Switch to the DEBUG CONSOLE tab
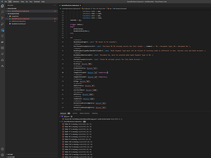Screen dimensions: 211x158 coord(84,113)
